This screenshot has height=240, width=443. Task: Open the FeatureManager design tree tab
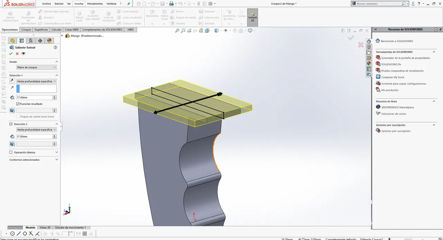12,41
